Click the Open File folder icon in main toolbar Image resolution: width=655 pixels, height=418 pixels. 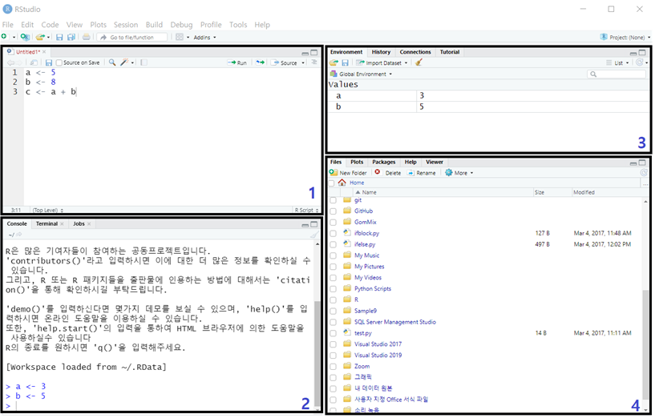coord(40,37)
